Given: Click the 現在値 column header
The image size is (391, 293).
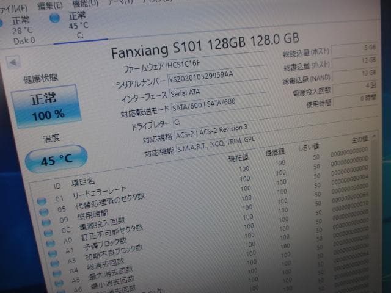Looking at the screenshot, I should click(x=238, y=158).
